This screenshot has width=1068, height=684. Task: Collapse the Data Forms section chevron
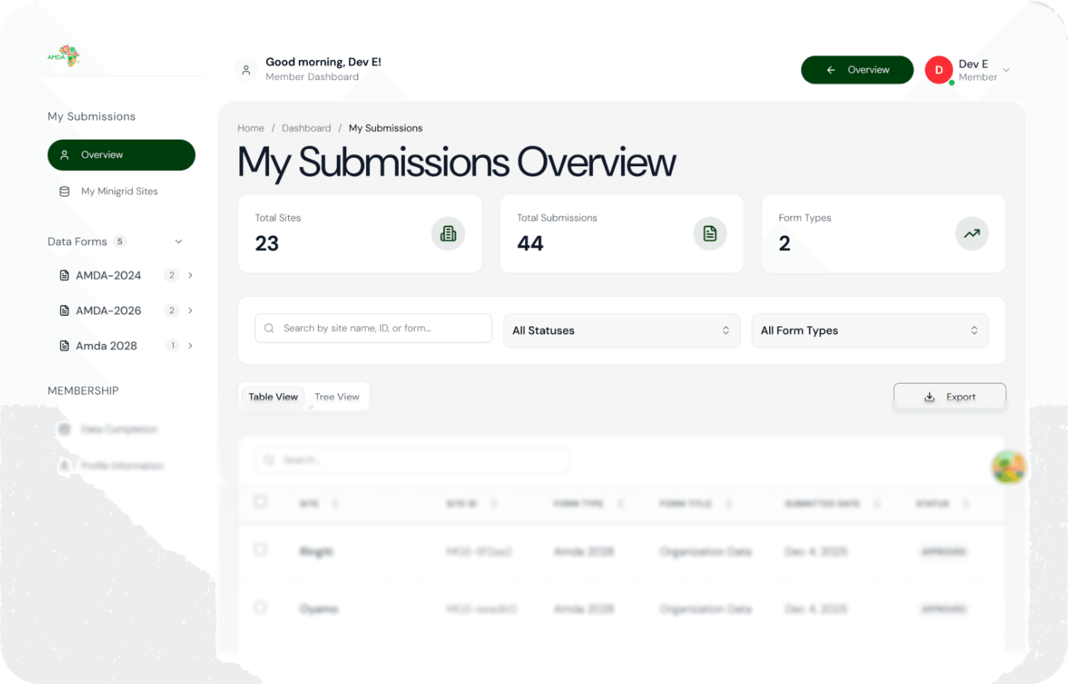(178, 242)
